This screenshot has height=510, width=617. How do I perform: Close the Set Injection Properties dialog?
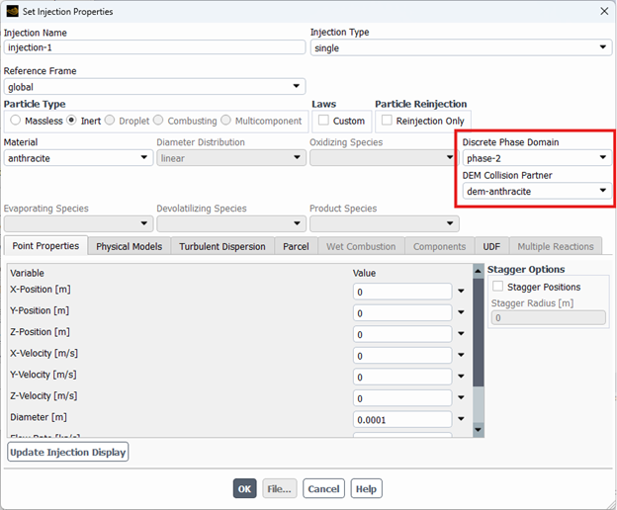point(603,11)
